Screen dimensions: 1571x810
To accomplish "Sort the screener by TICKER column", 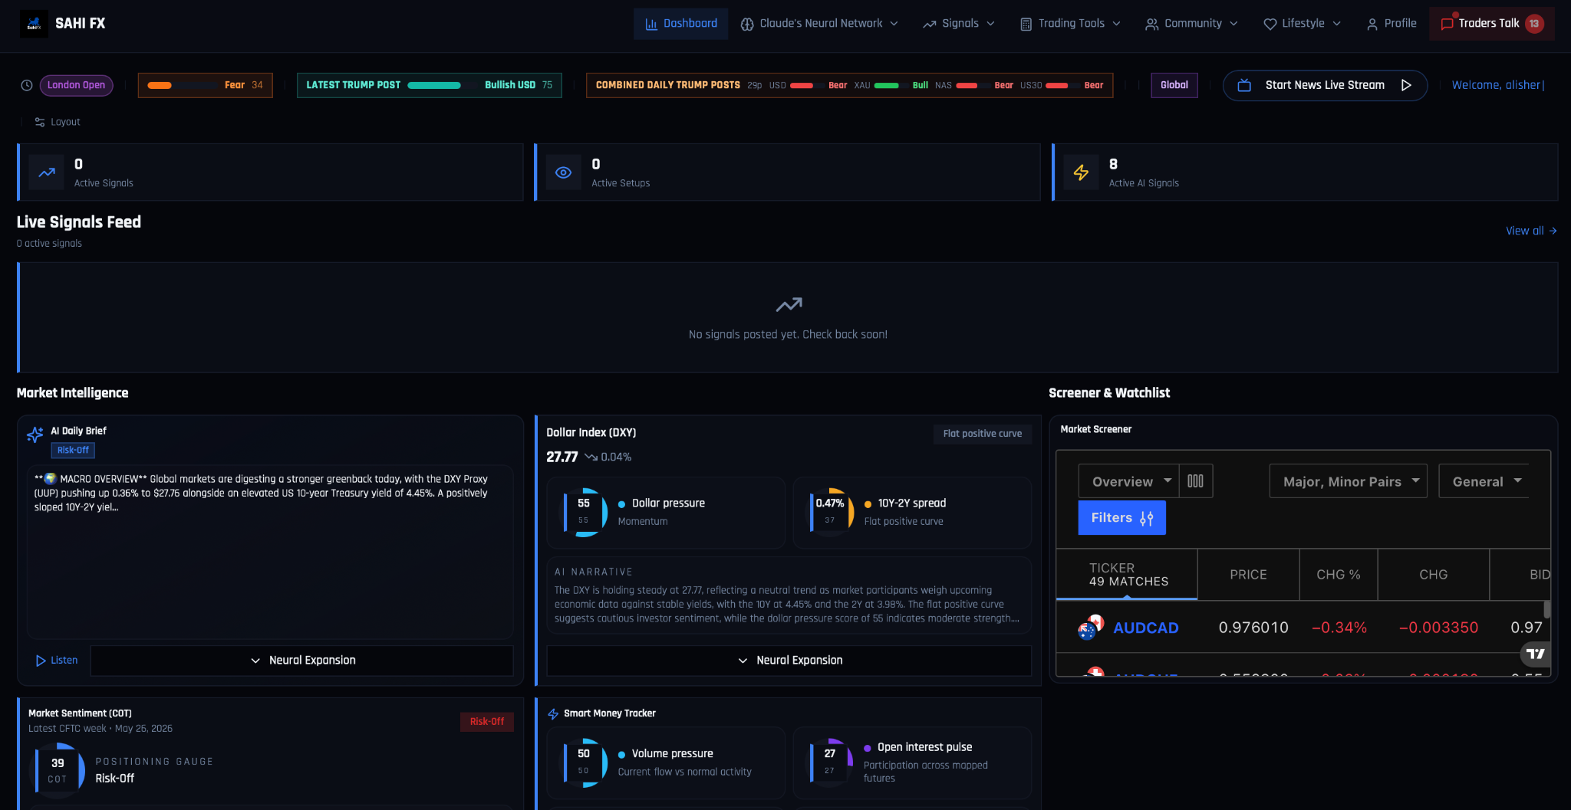I will click(1127, 575).
